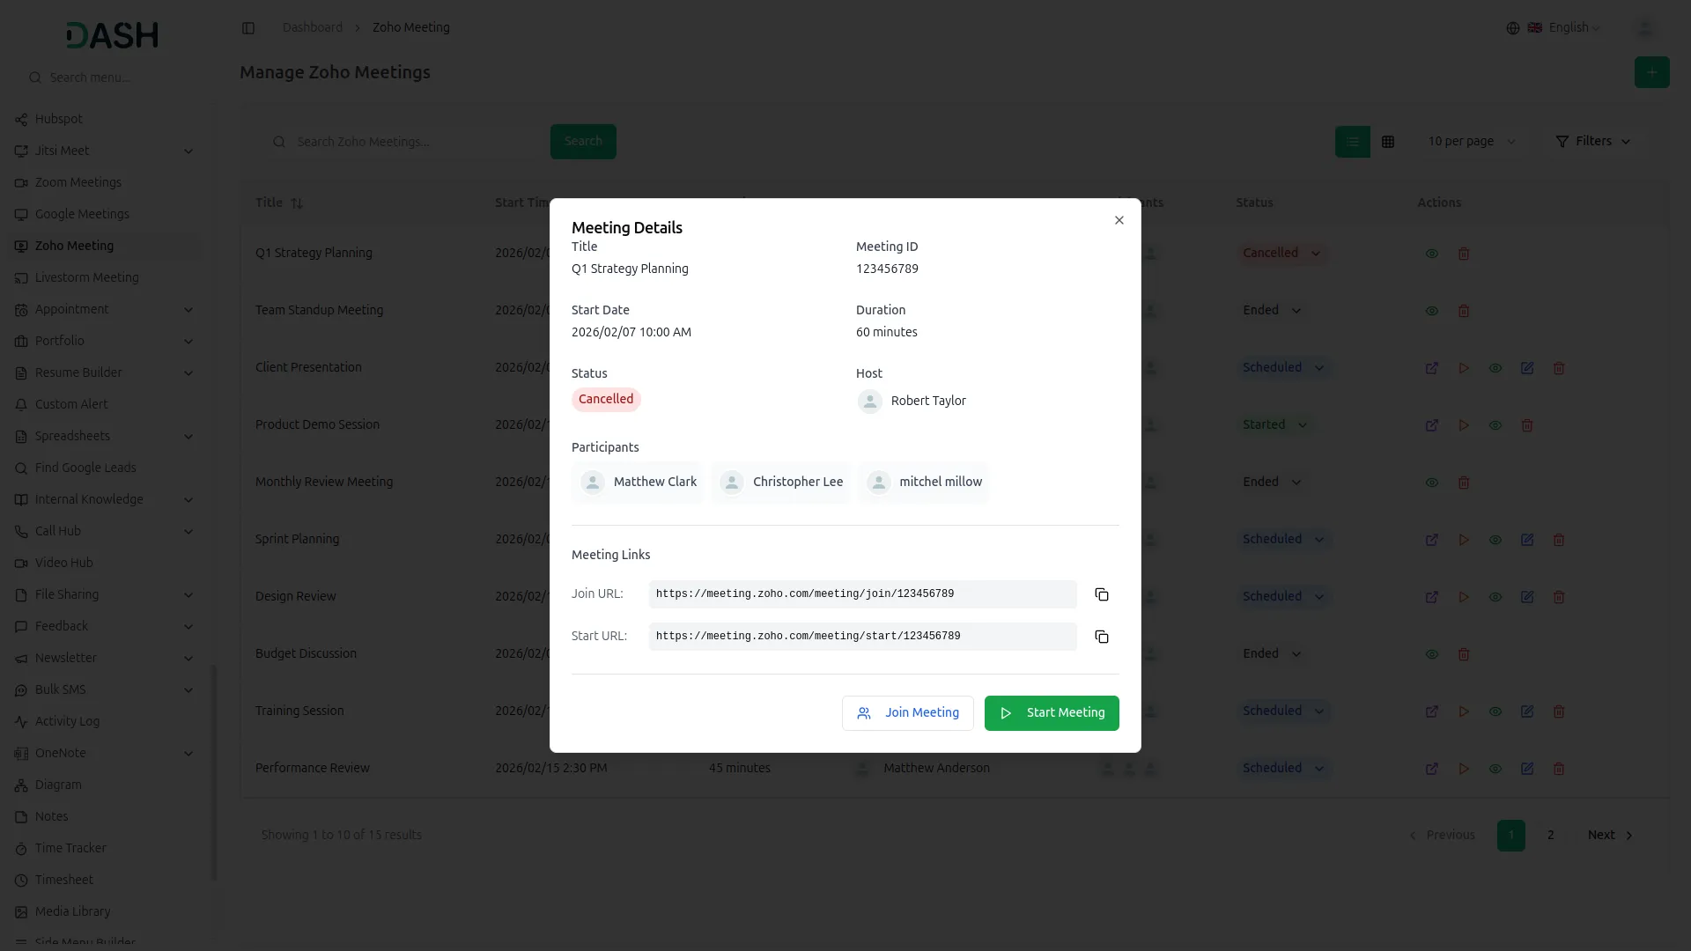Go to page 2 of results

[1551, 836]
